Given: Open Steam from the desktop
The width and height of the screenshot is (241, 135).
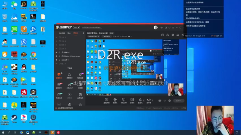Looking at the screenshot, I should click(14, 119).
